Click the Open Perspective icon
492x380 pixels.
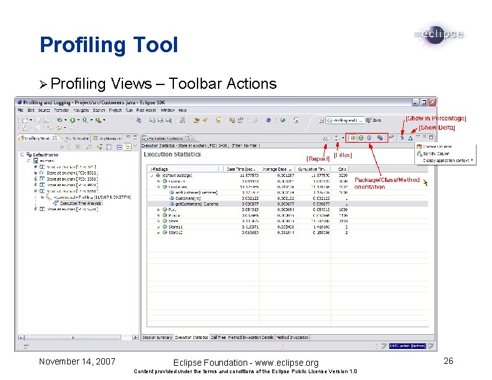(x=321, y=120)
